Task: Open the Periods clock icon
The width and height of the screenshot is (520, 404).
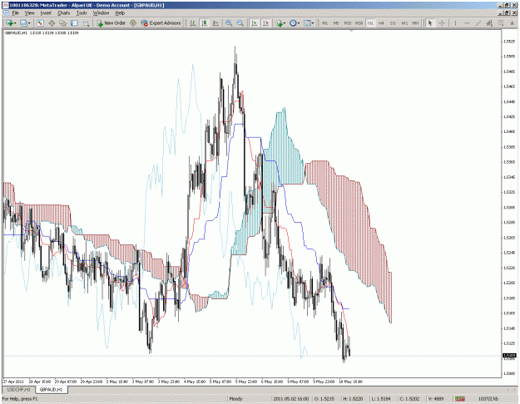Action: (x=293, y=23)
